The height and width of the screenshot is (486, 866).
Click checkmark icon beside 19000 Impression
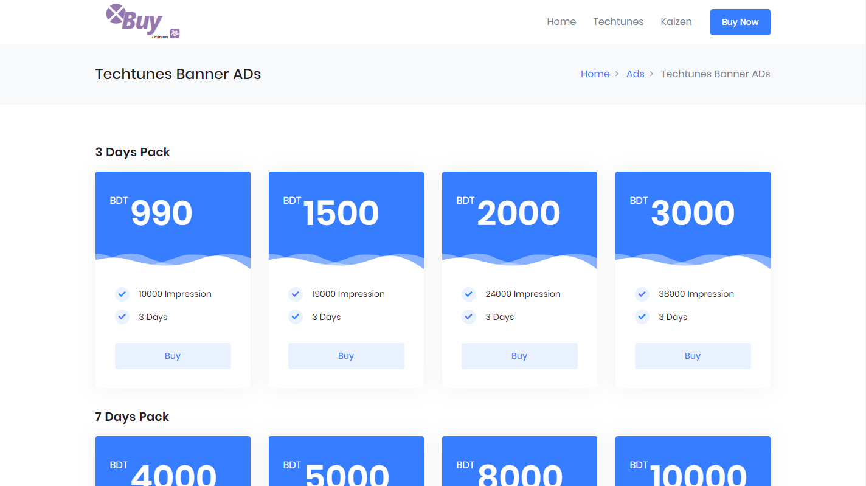coord(296,294)
